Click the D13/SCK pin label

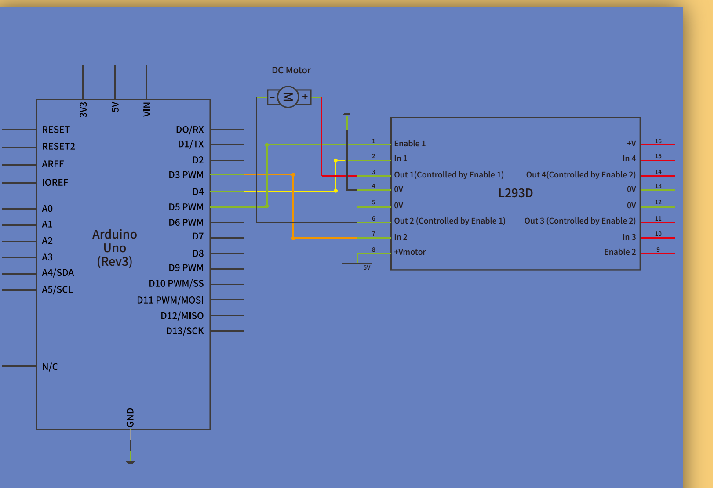[185, 331]
